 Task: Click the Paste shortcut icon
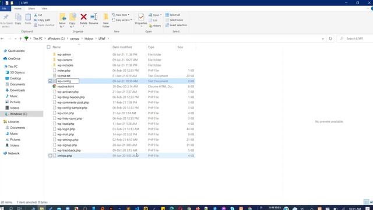pyautogui.click(x=36, y=25)
